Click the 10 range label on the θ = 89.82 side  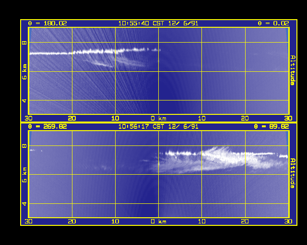pyautogui.click(x=201, y=222)
